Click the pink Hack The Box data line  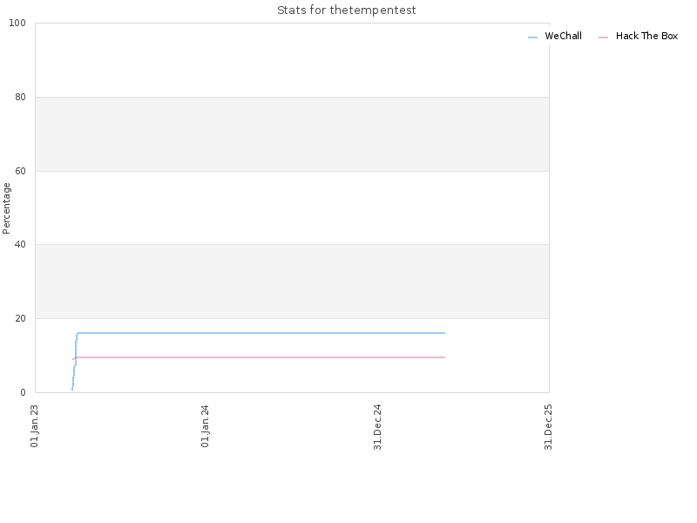tap(259, 357)
